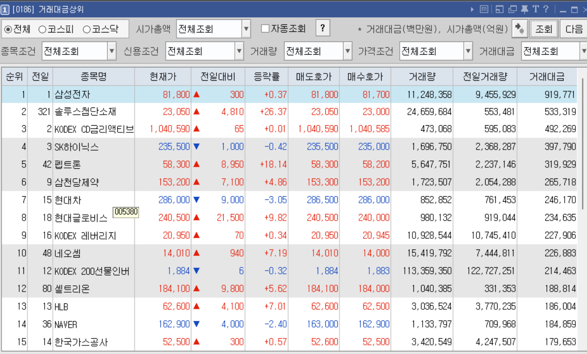
Task: Sort by the 전일거래량 column header
Action: tap(485, 77)
